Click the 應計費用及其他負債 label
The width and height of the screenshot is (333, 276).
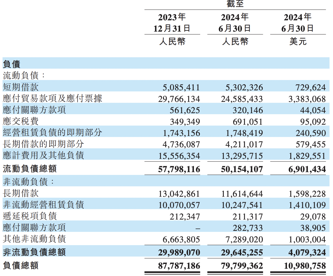click(x=43, y=155)
